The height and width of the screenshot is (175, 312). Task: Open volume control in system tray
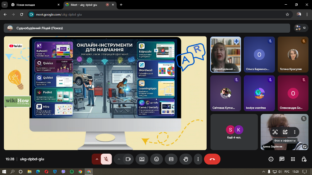tap(280, 171)
